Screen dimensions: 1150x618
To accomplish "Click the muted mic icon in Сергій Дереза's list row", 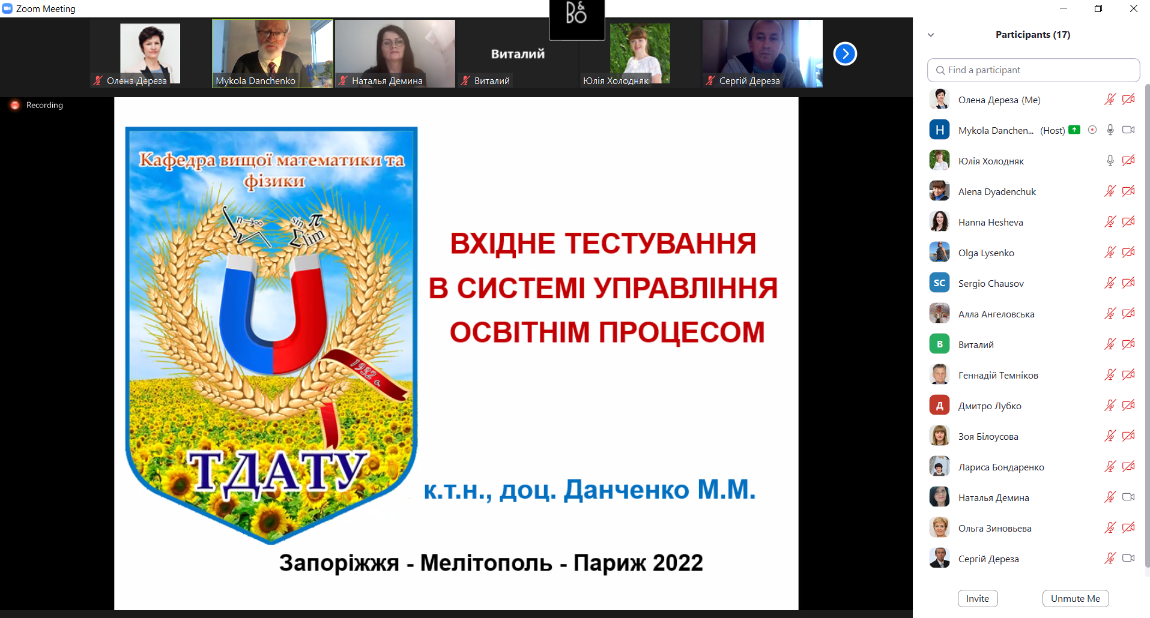I will pyautogui.click(x=1110, y=559).
